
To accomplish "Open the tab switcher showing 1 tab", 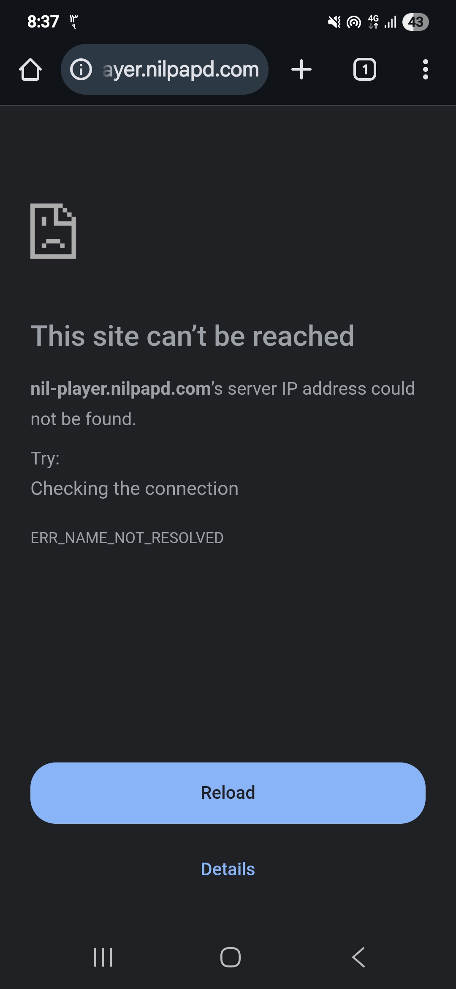I will [365, 69].
